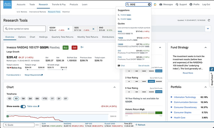Click the plus icon next to Communication Services

[x=172, y=102]
